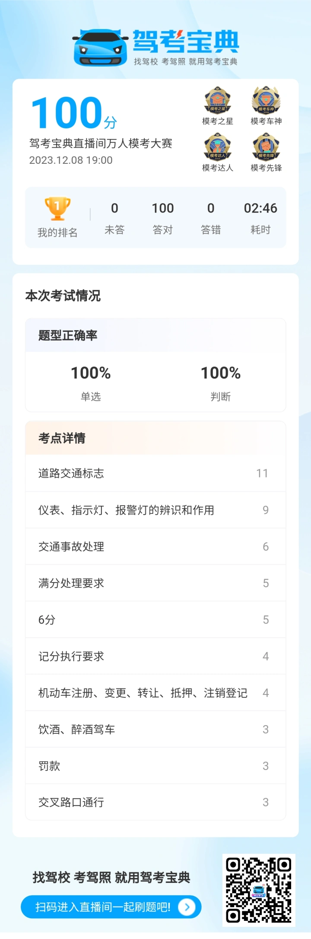Open 满分处理要求 topic row
This screenshot has width=311, height=939.
[x=155, y=583]
